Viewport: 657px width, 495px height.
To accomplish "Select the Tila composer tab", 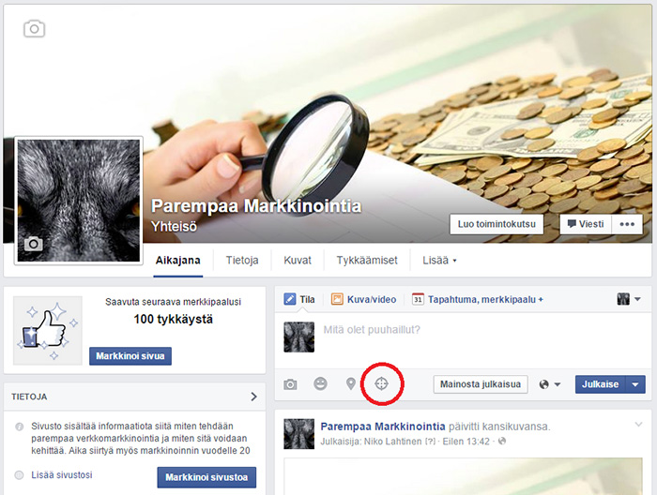I will 299,299.
